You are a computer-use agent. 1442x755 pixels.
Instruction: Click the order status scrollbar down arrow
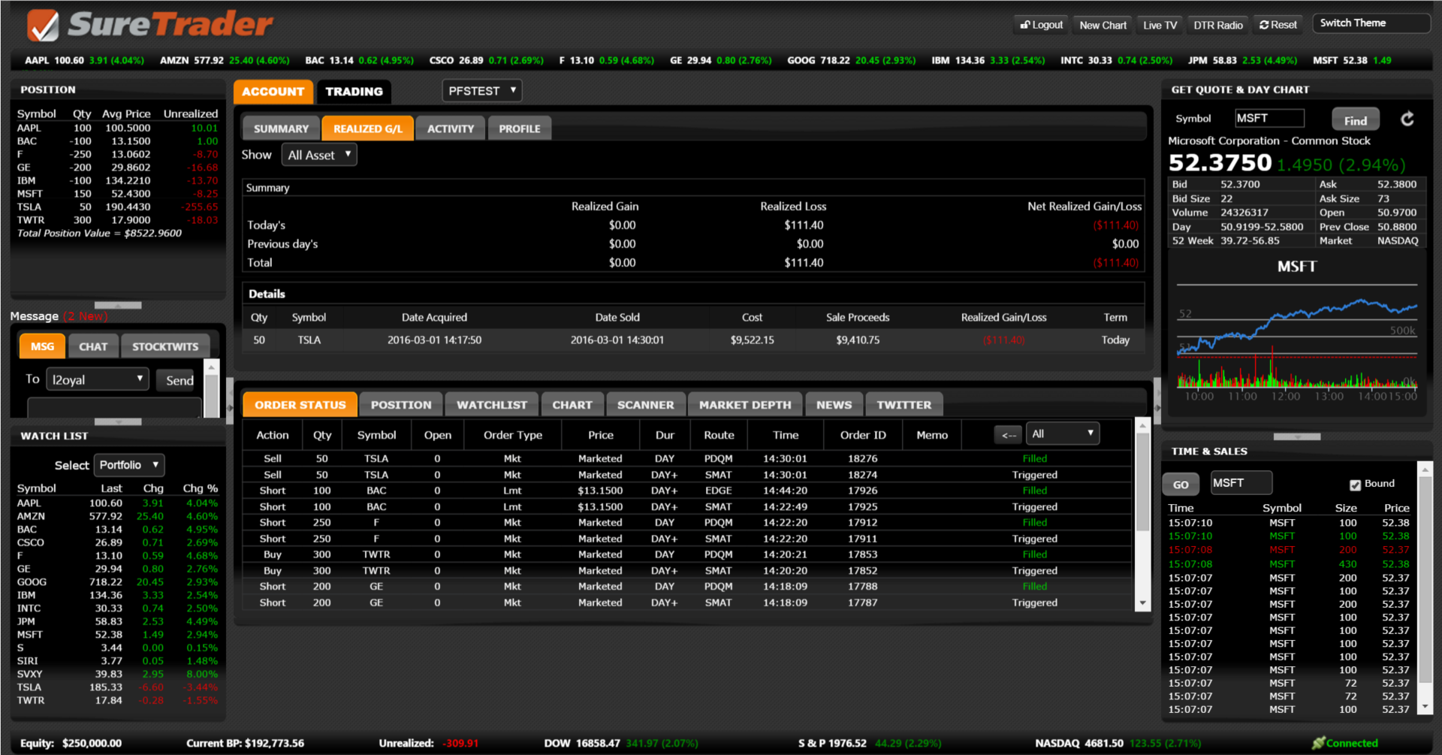tap(1142, 602)
